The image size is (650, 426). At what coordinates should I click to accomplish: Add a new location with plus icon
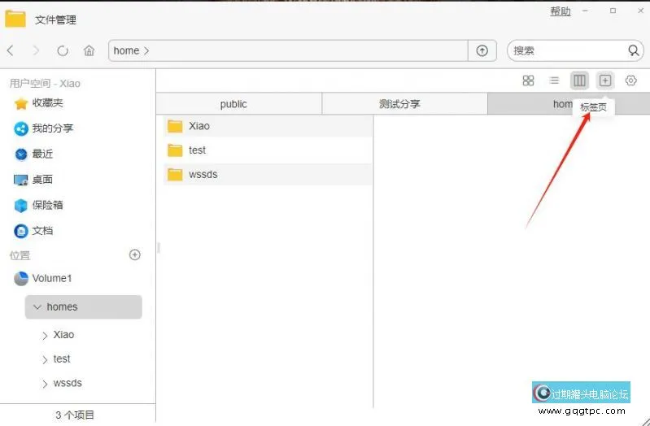pos(135,254)
